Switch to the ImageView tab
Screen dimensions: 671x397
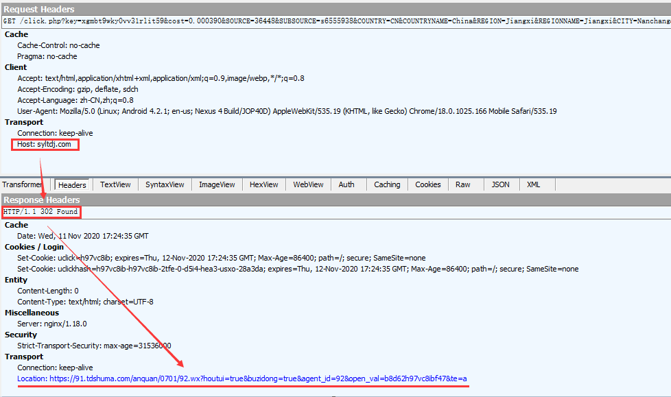(x=217, y=184)
